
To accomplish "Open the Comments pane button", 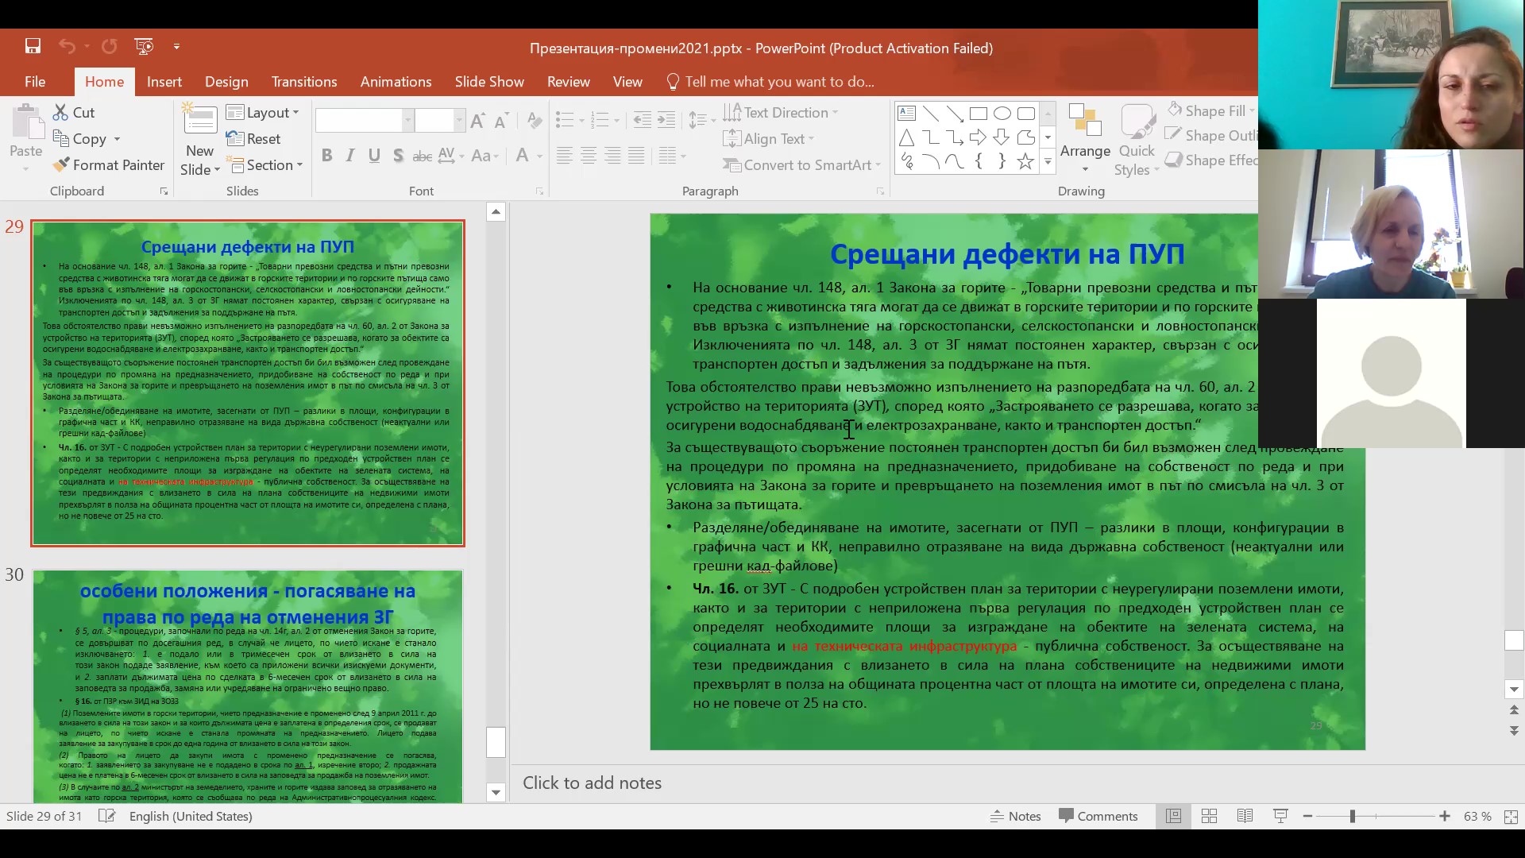I will (x=1098, y=816).
